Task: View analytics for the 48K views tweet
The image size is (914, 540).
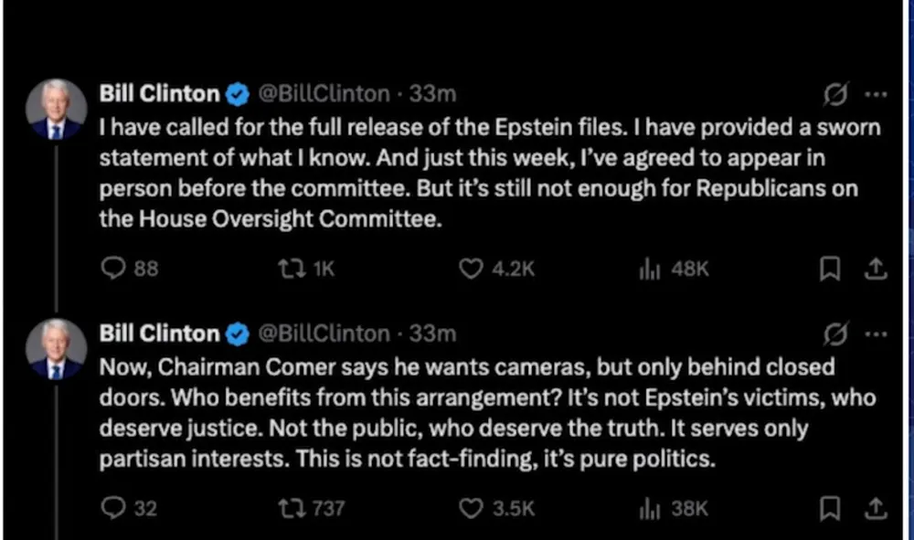Action: point(649,269)
